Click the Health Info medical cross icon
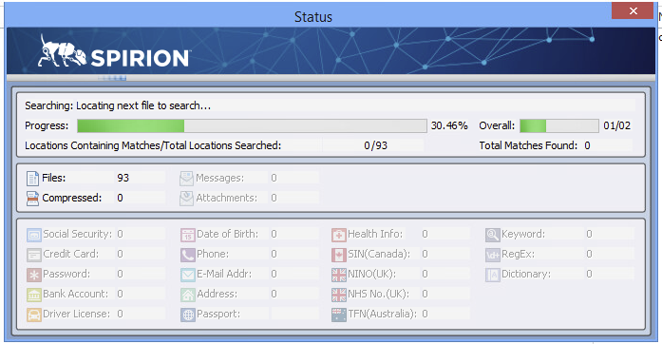Screen dimensions: 662x344 pyautogui.click(x=339, y=235)
